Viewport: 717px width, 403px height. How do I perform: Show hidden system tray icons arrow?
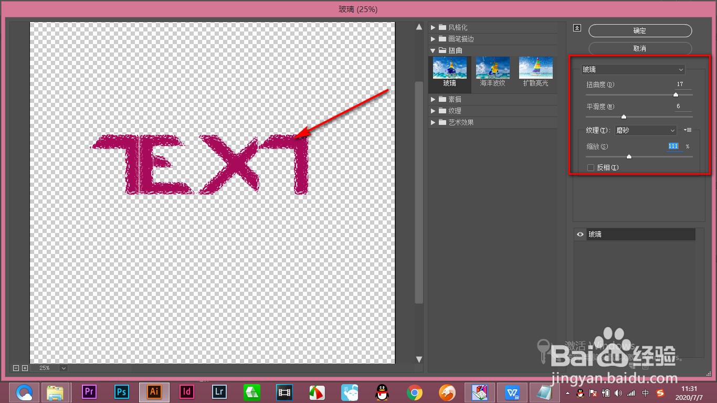(x=567, y=393)
